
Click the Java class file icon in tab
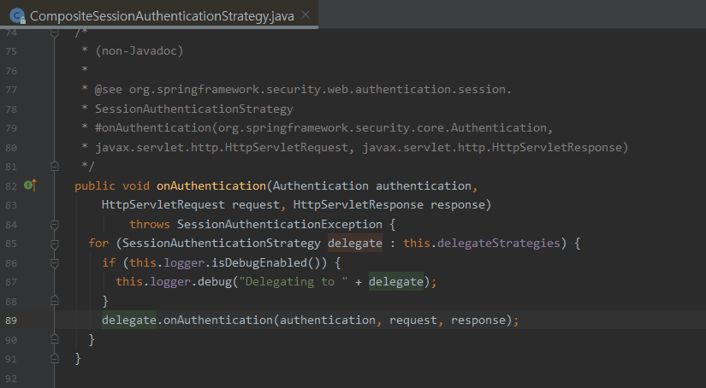point(16,16)
